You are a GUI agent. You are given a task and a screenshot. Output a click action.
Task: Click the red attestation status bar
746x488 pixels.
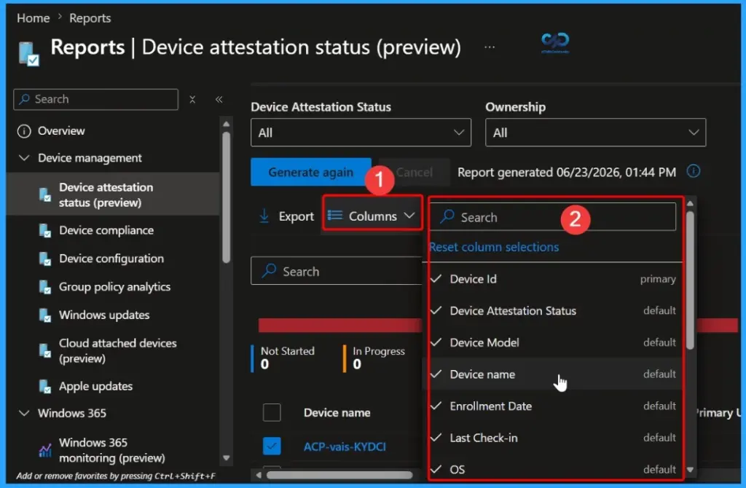click(x=339, y=326)
